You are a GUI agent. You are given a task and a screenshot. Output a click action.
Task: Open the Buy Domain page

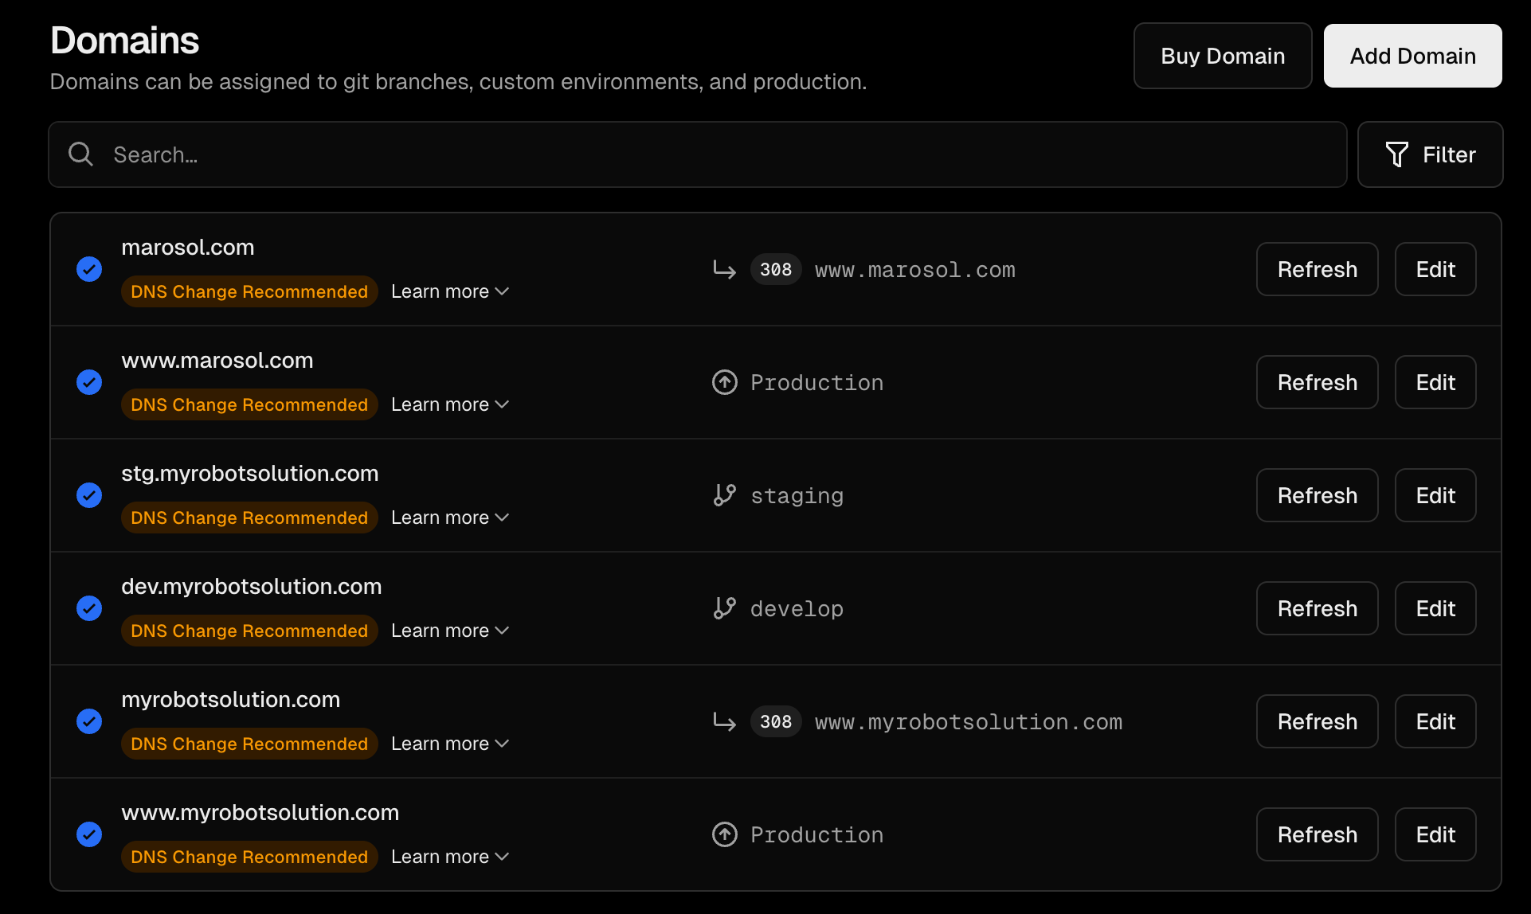[x=1222, y=56]
